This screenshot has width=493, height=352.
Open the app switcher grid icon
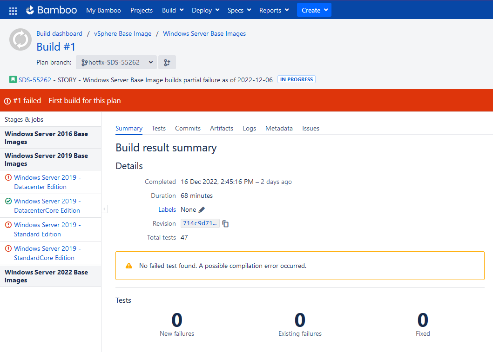(13, 11)
